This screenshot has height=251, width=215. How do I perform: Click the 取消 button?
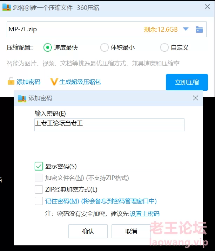tap(131, 231)
